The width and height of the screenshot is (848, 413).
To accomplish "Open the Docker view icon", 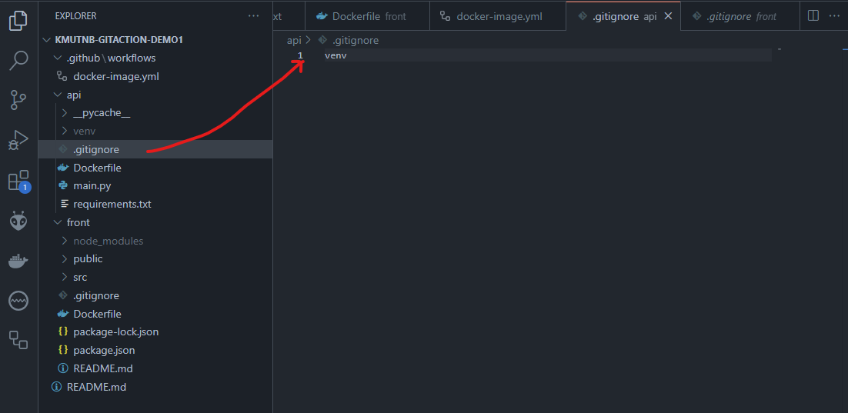I will point(18,261).
